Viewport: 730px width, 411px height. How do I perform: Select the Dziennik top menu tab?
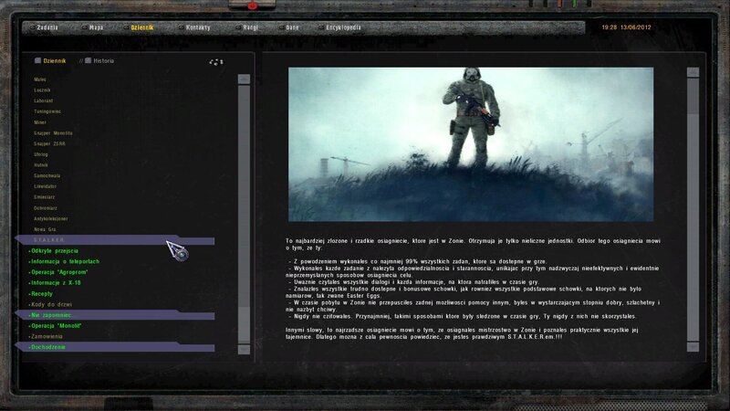[142, 27]
